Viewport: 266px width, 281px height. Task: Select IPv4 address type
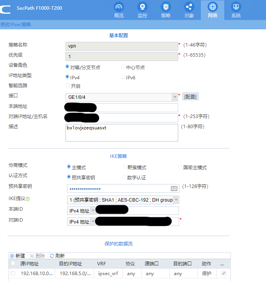67,77
